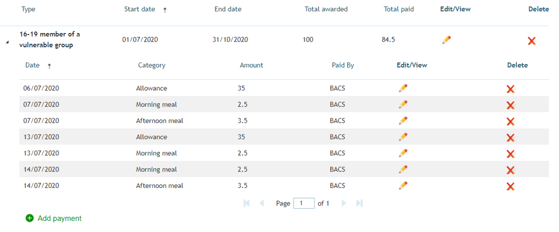Edit the 13/07/2020 Allowance payment
The image size is (559, 232).
coord(403,137)
